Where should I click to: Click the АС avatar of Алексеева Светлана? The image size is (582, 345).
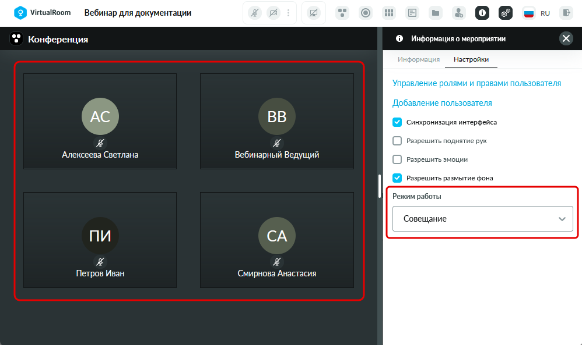tap(100, 116)
